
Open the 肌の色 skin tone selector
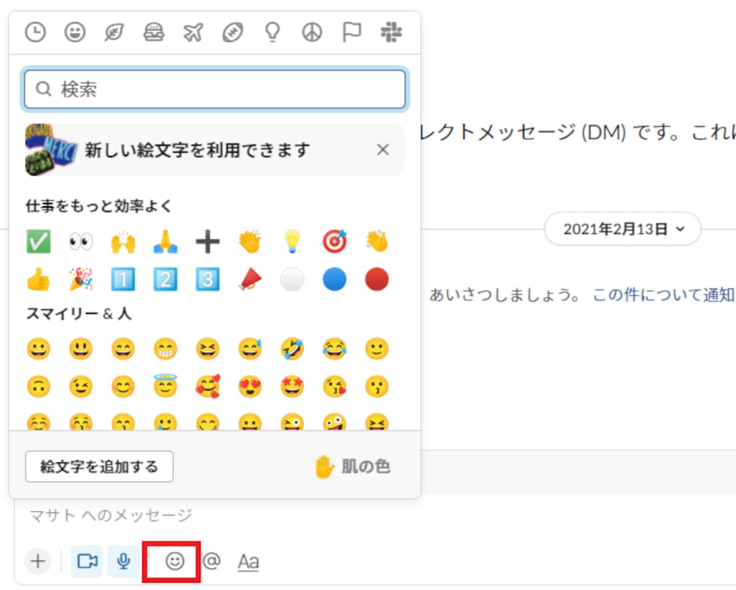pos(352,467)
